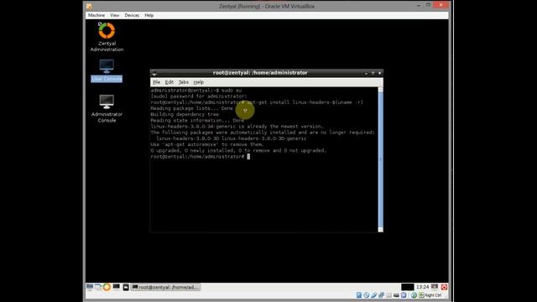Launch the terminal icon in guest taskbar

click(117, 287)
